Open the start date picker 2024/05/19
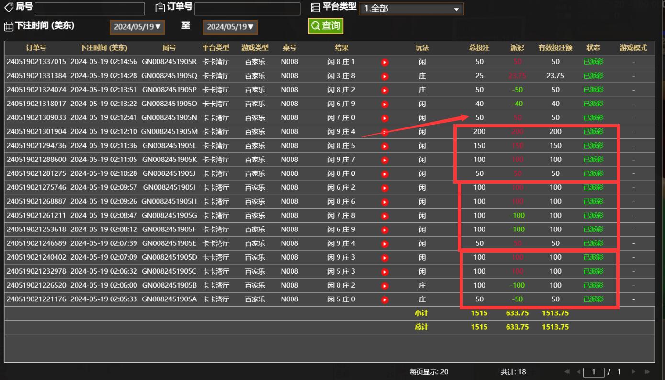 137,27
